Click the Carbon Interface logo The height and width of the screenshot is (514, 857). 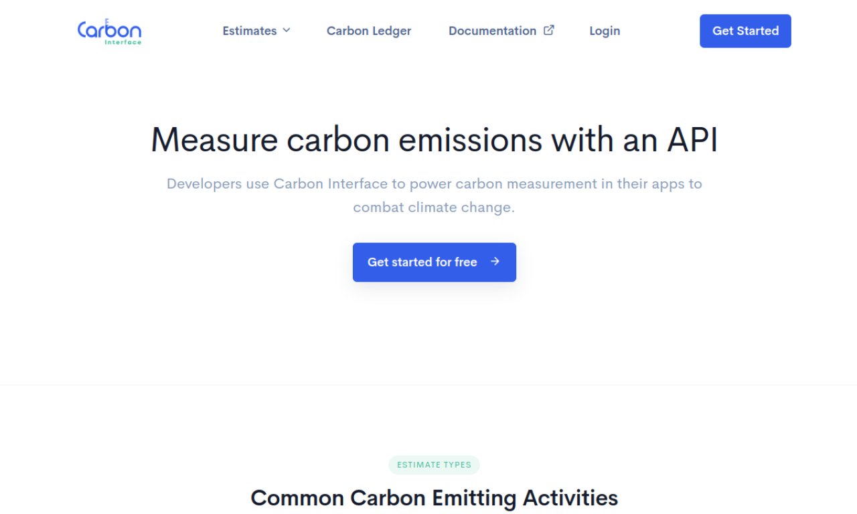click(x=109, y=31)
